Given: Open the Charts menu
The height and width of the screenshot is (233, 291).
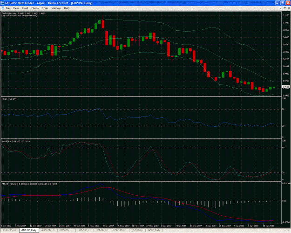Looking at the screenshot, I should point(35,8).
